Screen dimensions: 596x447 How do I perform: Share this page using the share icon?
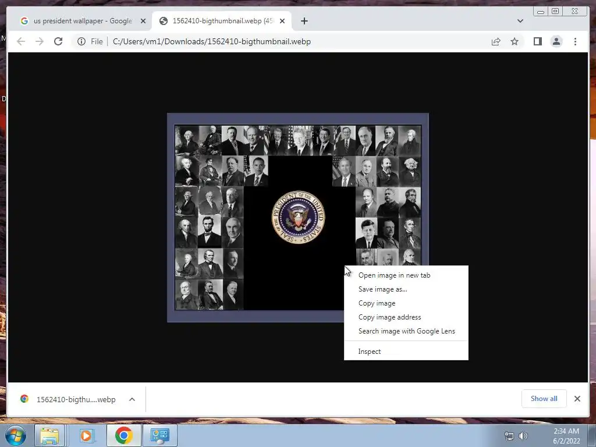tap(496, 41)
